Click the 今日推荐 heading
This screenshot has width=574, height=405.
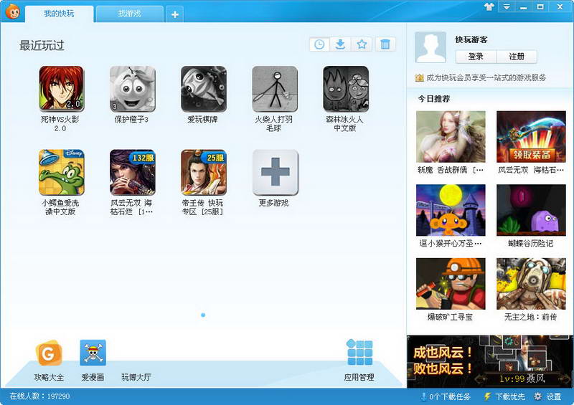[x=434, y=99]
